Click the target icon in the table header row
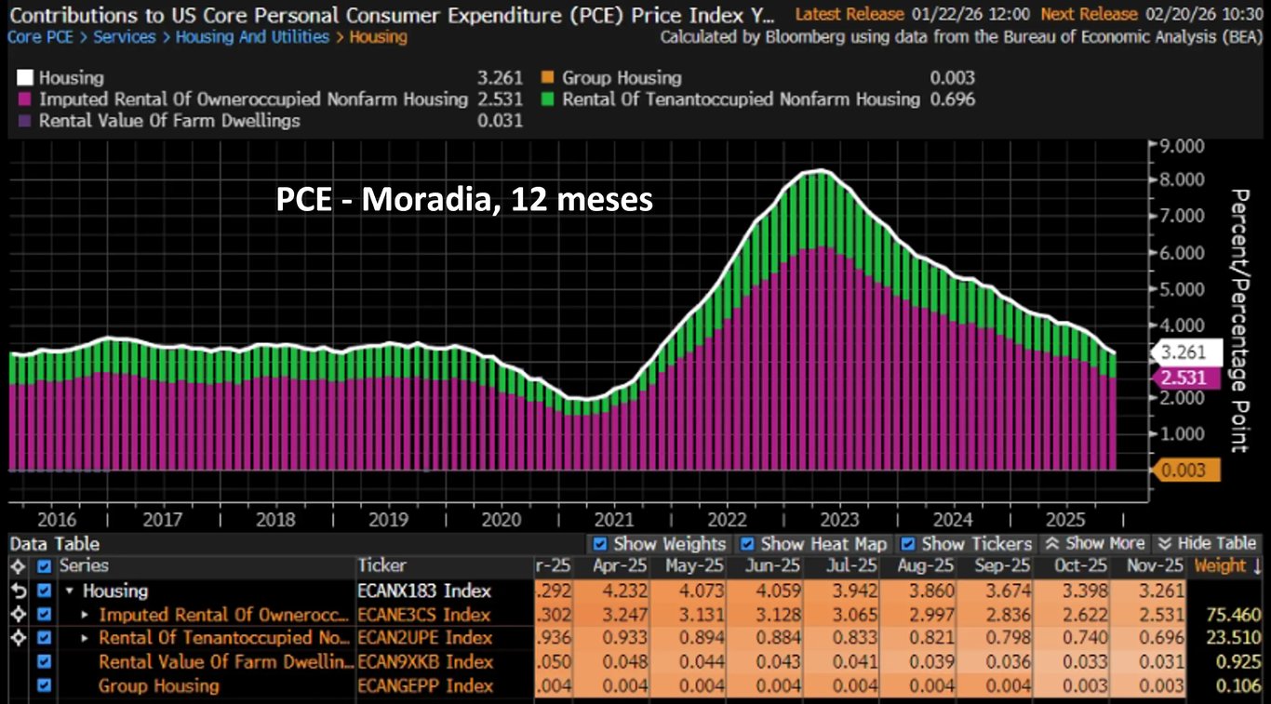Screen dimensions: 1271x704 tap(17, 565)
